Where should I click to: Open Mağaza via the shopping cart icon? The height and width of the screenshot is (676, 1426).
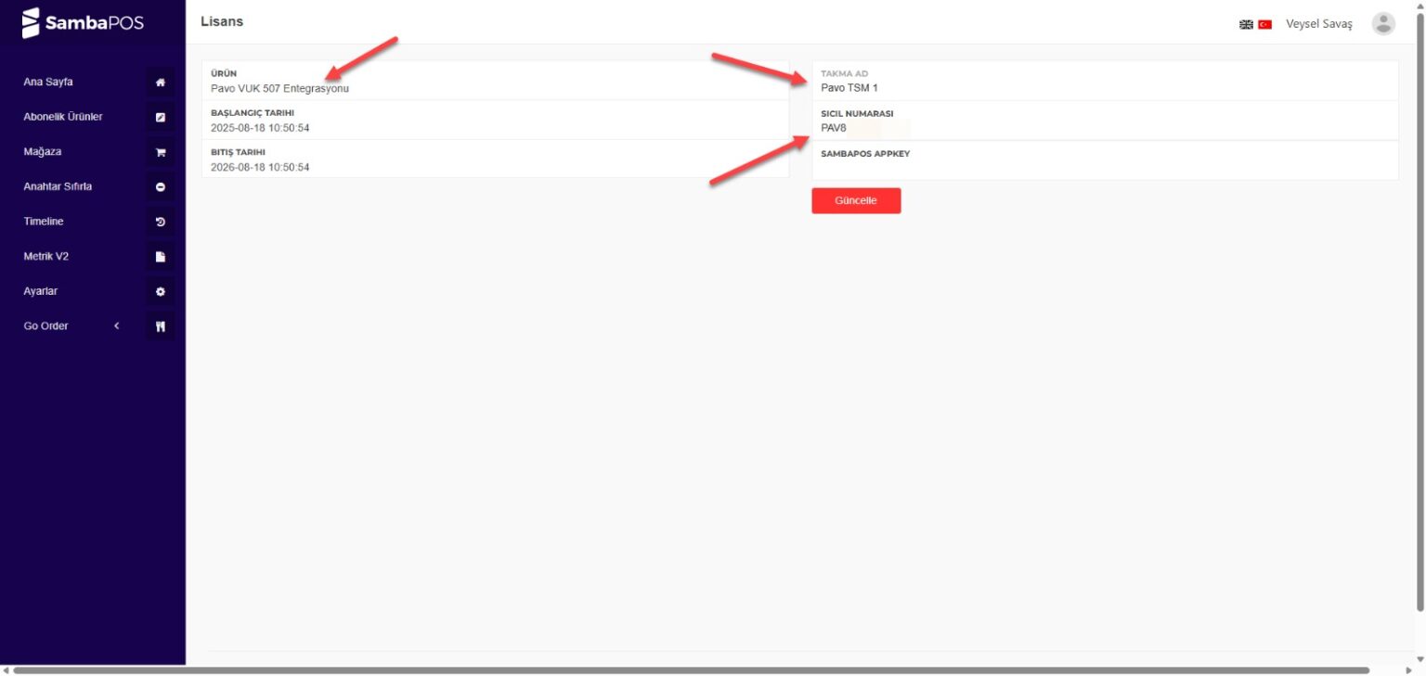(x=160, y=151)
